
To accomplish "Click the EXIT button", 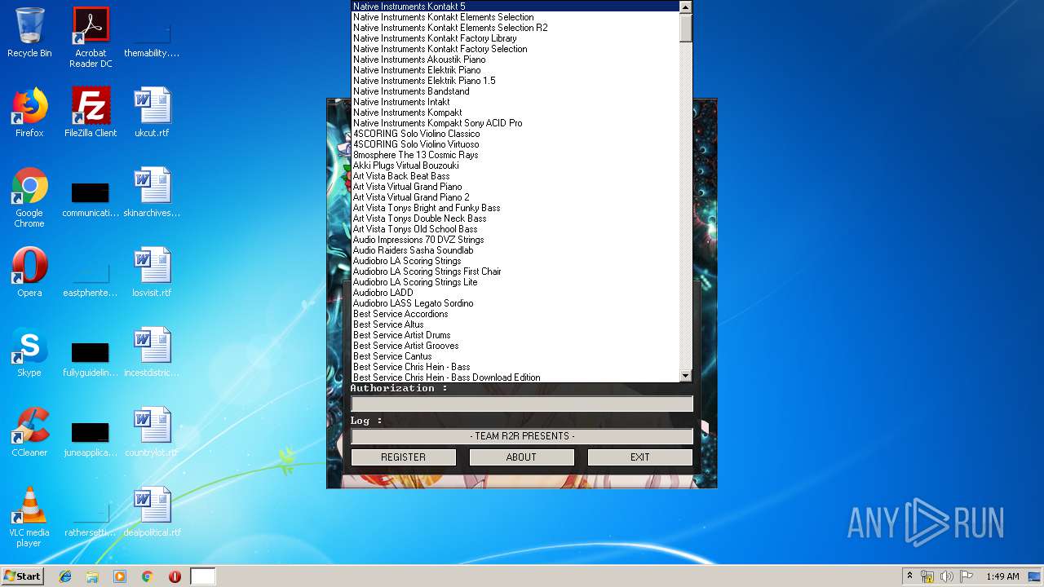I will pos(639,457).
